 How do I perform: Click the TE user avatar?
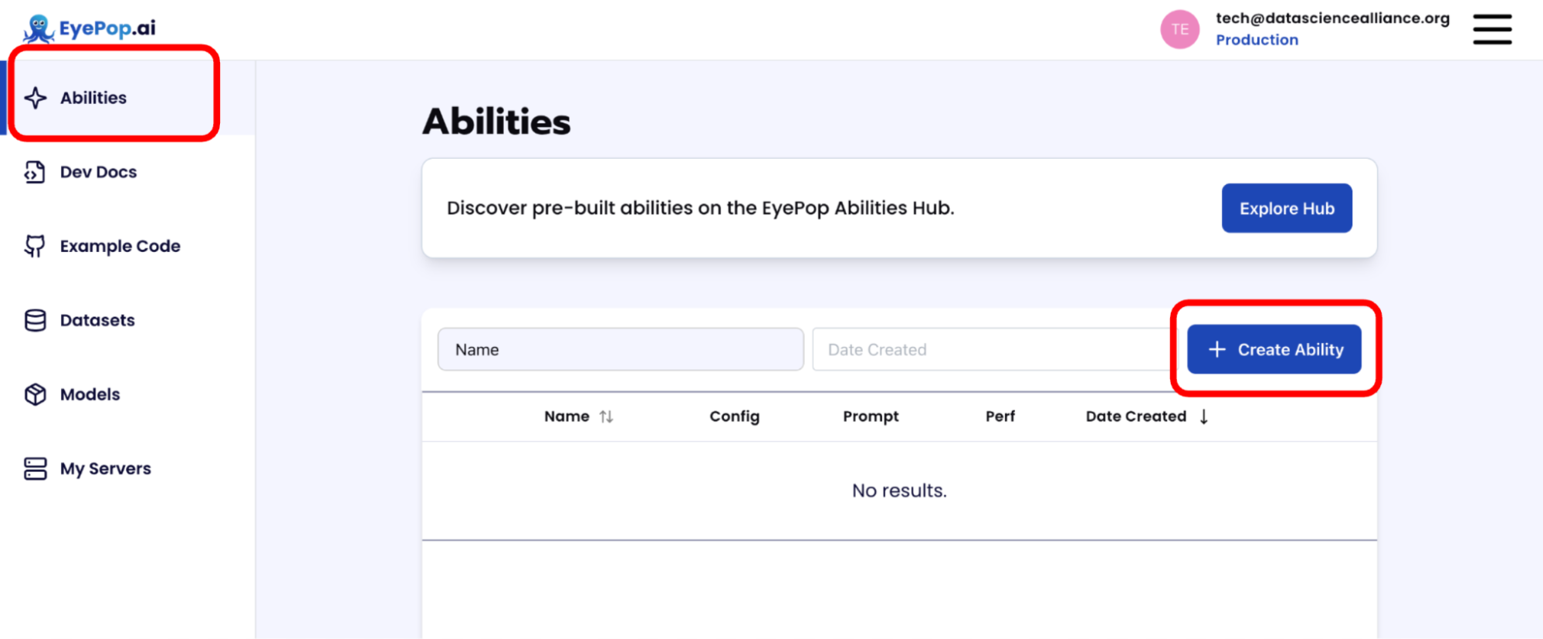[1179, 29]
